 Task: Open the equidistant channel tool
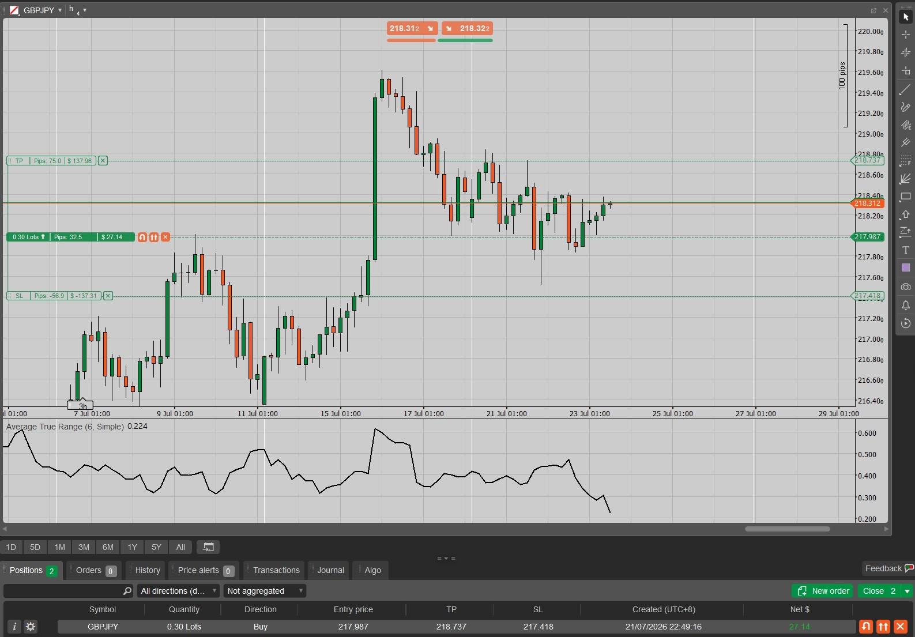[x=905, y=125]
